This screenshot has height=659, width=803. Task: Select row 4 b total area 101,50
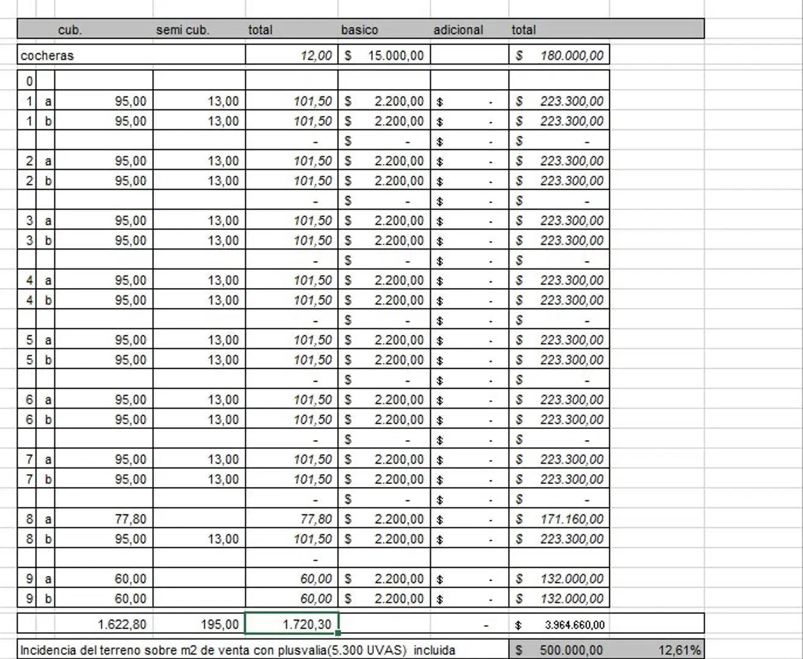pos(292,300)
